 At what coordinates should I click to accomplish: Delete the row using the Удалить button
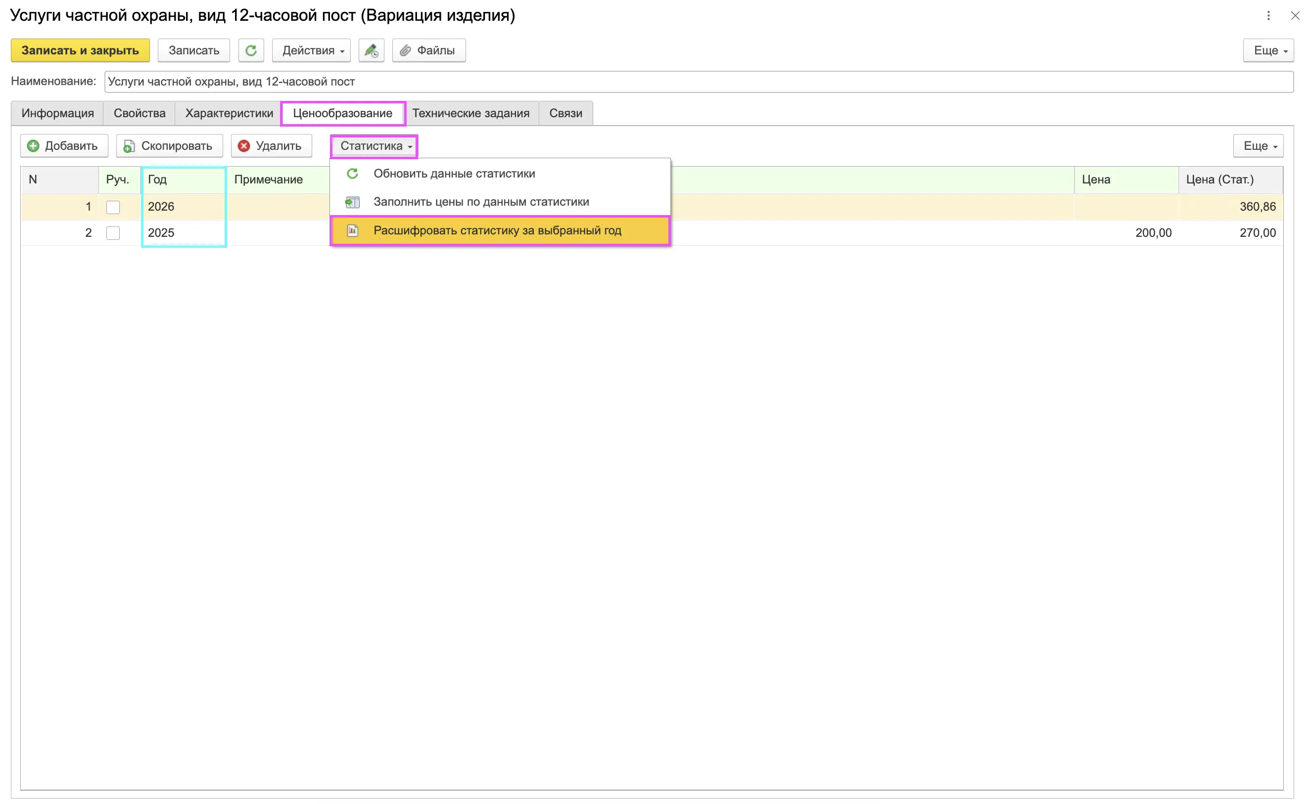(271, 146)
